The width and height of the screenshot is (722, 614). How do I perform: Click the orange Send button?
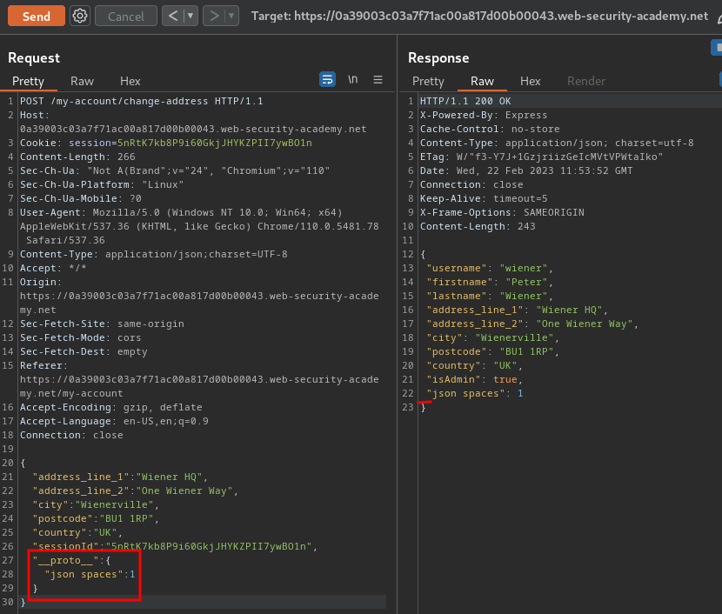(x=37, y=17)
